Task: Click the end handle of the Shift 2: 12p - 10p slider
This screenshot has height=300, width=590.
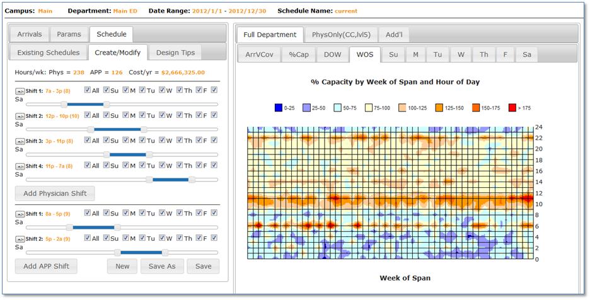Action: click(144, 129)
